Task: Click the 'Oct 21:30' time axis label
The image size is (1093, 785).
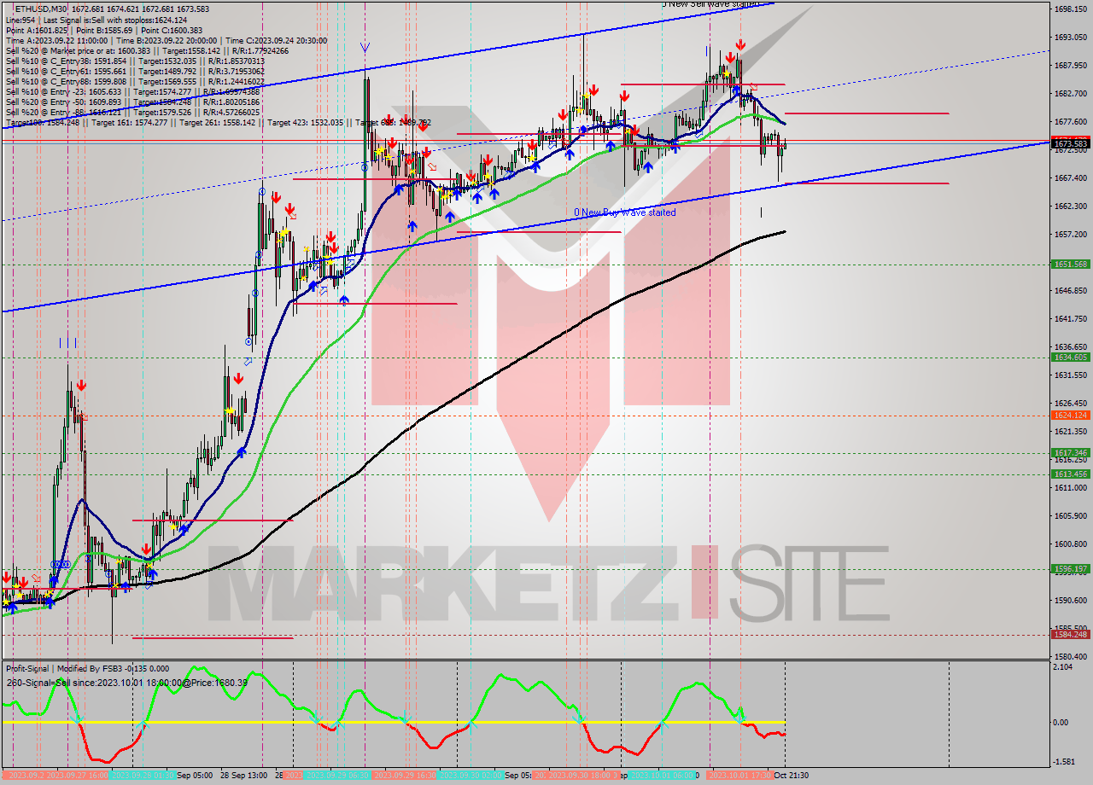Action: [x=791, y=776]
